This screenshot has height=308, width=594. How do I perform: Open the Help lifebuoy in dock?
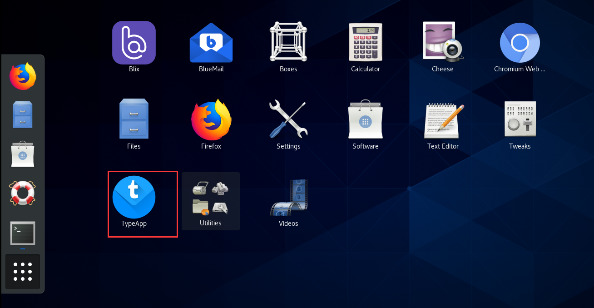[x=23, y=193]
